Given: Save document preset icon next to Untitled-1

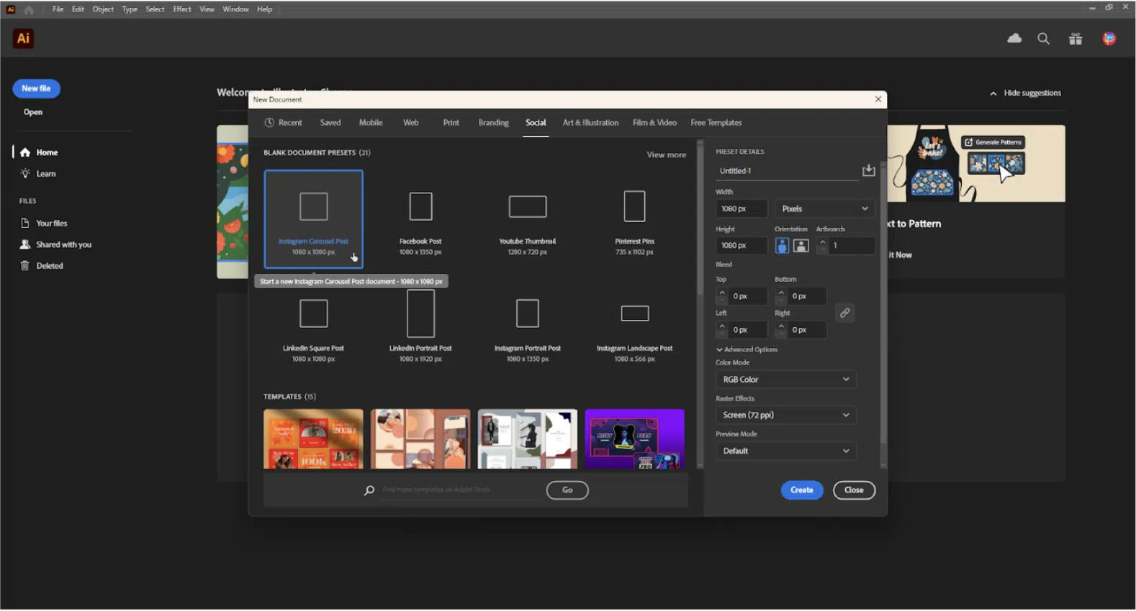Looking at the screenshot, I should 869,170.
